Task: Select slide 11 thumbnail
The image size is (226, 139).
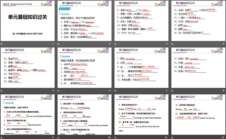Action: coord(141,114)
